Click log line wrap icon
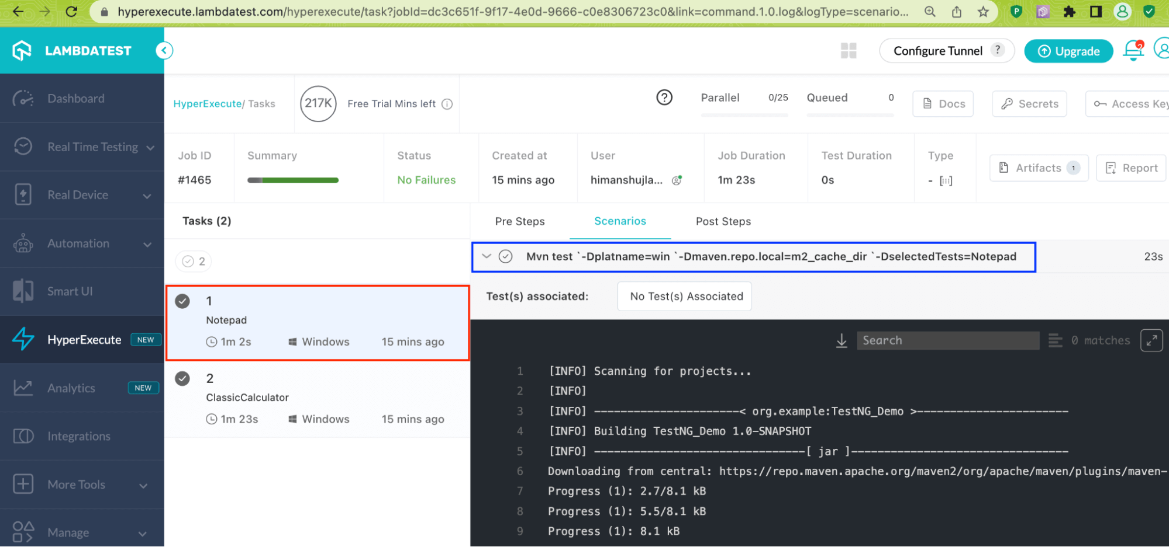 (x=1055, y=340)
